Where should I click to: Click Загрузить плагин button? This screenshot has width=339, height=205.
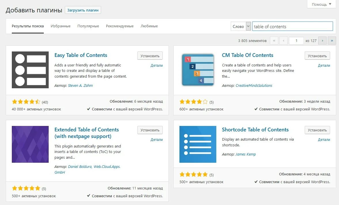pos(83,10)
